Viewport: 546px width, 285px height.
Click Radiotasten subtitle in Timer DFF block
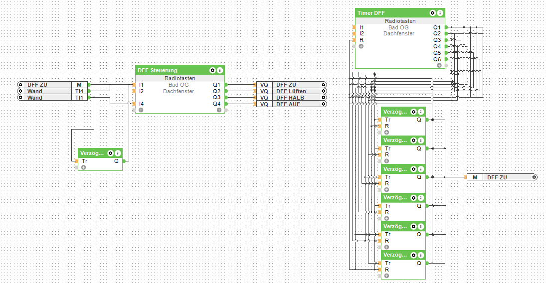(400, 21)
